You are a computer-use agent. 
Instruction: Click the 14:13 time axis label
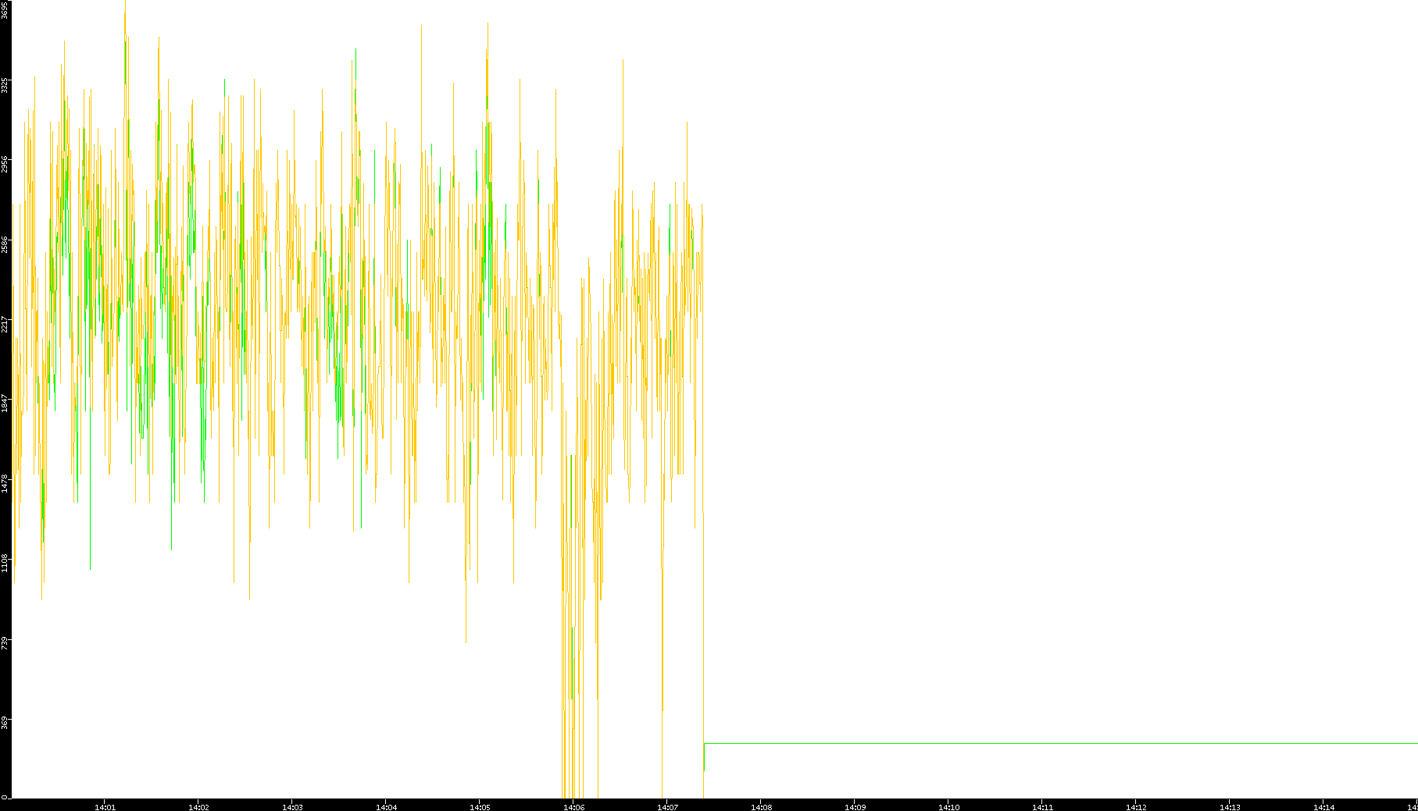1230,806
